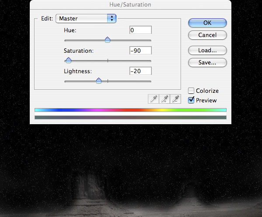This screenshot has width=262, height=217.
Task: Click the Save... button
Action: click(x=207, y=63)
